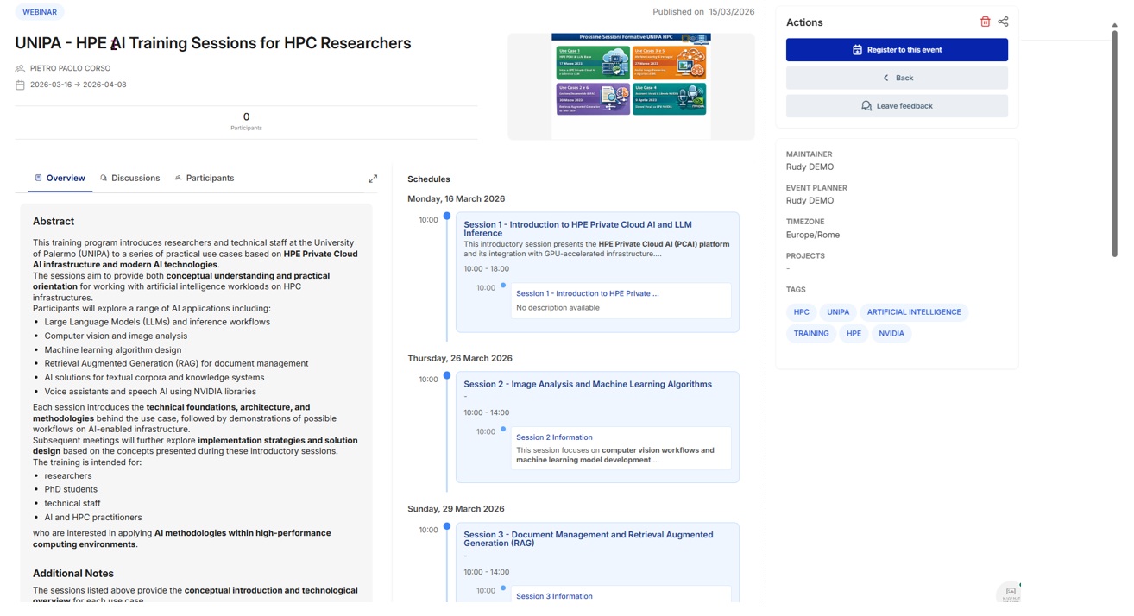Viewport: 1134px width, 616px height.
Task: Click the organizer name PIETRO PAOLO CORSO
Action: 70,68
